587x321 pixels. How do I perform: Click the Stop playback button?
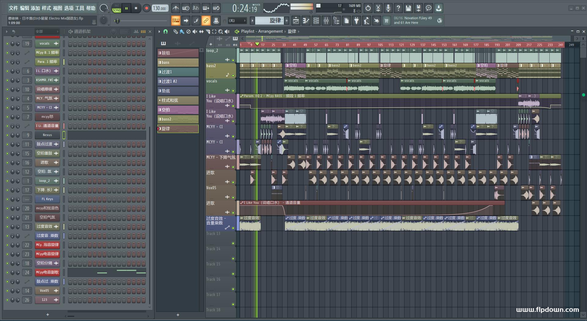(136, 8)
